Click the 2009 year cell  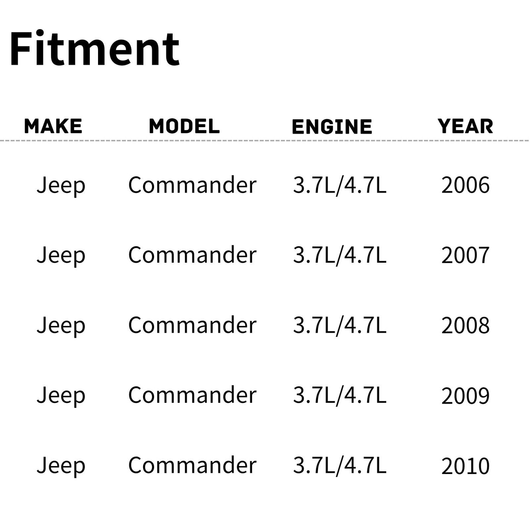(x=465, y=396)
